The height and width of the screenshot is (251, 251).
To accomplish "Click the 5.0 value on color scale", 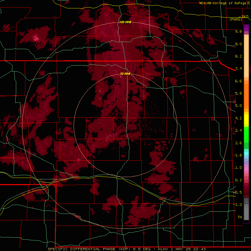I will [238, 106].
